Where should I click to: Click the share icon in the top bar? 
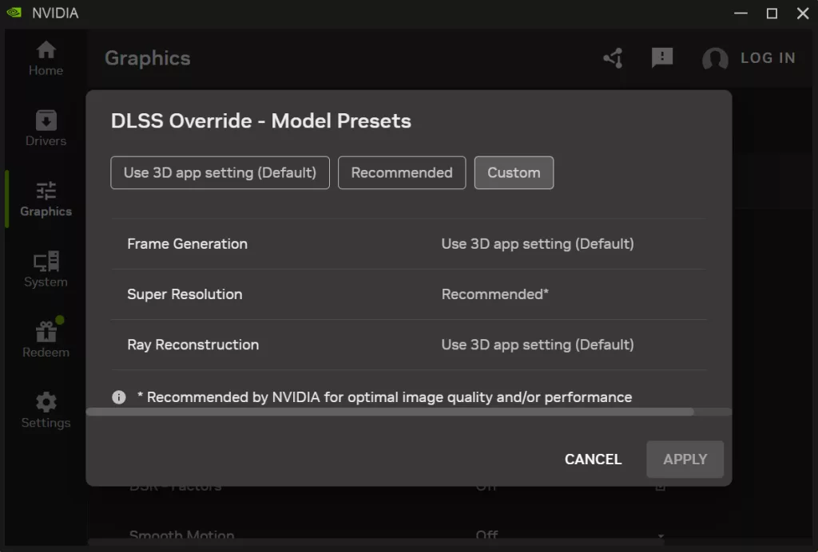(612, 58)
